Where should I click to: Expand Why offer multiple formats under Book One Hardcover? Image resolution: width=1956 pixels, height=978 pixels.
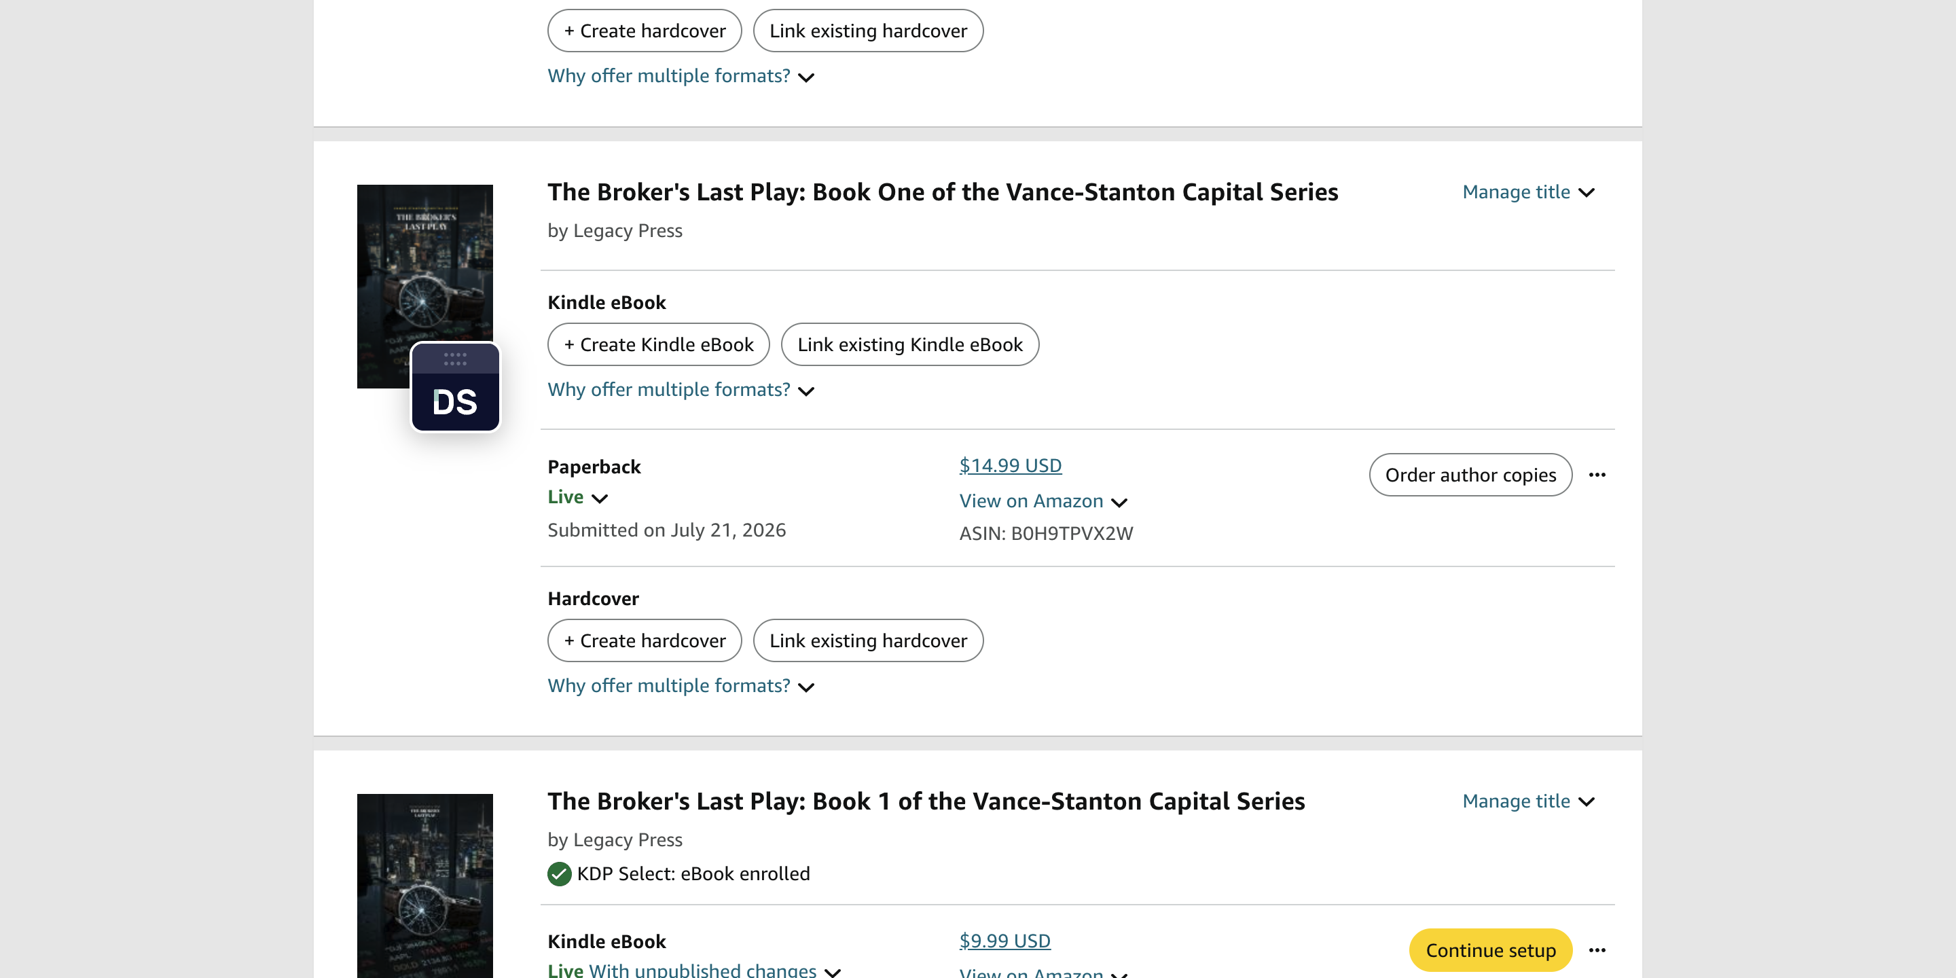(x=681, y=686)
